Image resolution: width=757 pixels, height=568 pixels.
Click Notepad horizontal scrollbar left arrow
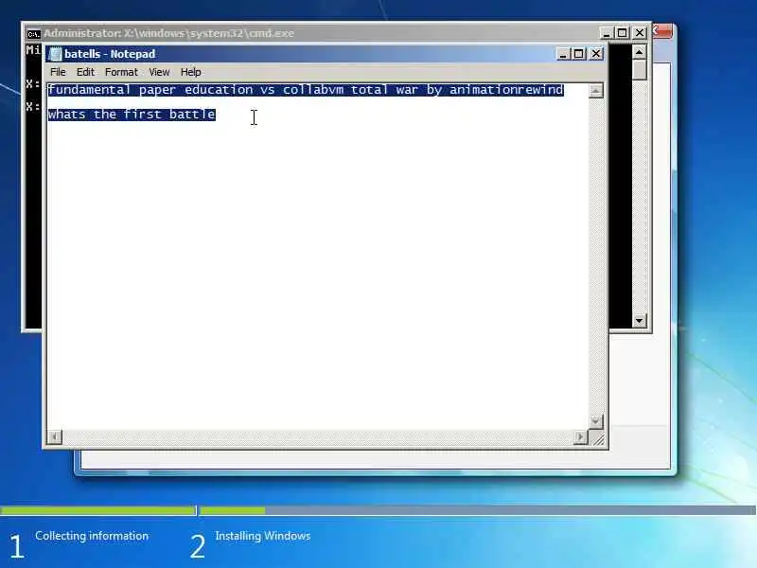[x=55, y=437]
